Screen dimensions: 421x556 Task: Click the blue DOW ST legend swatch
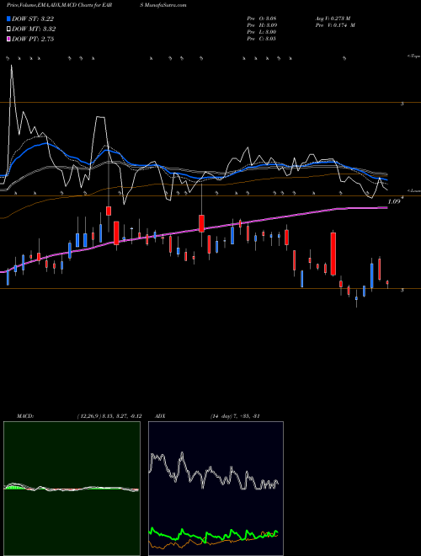tap(8, 19)
